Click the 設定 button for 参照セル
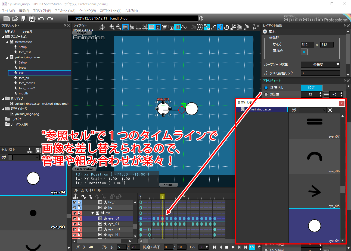The image size is (351, 251). (312, 88)
